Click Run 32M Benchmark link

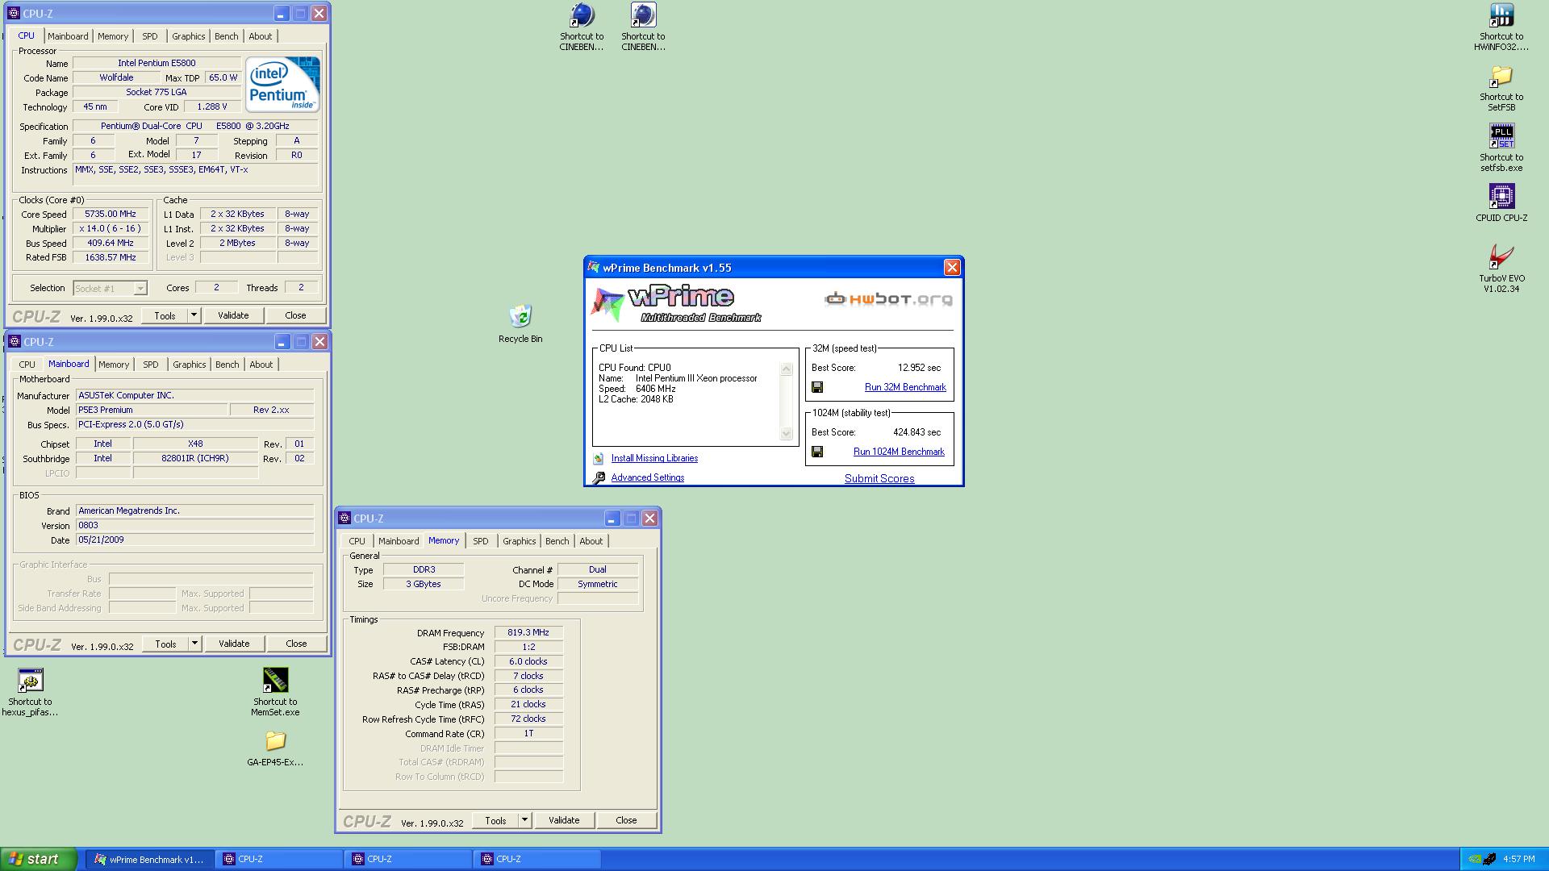pyautogui.click(x=905, y=387)
